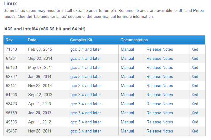
Task: Open Manual for Jan 06, 2014 release
Action: (127, 77)
